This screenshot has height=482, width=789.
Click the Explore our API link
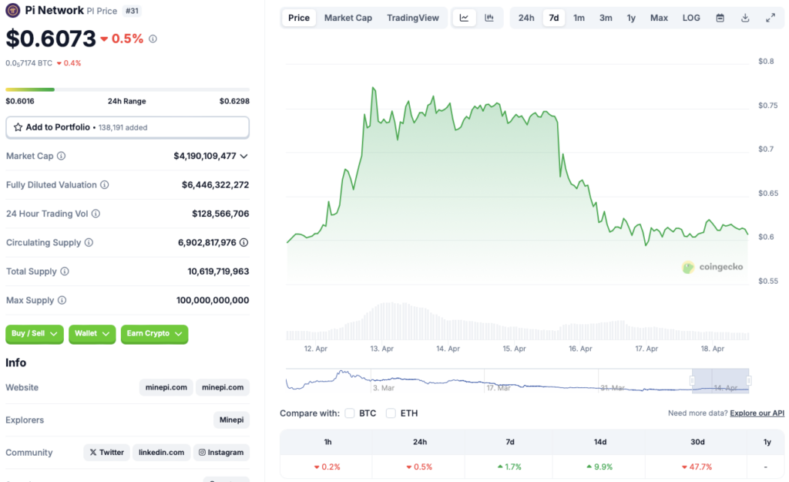click(757, 413)
